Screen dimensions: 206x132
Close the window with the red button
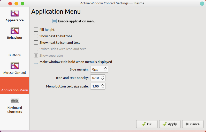10,4
